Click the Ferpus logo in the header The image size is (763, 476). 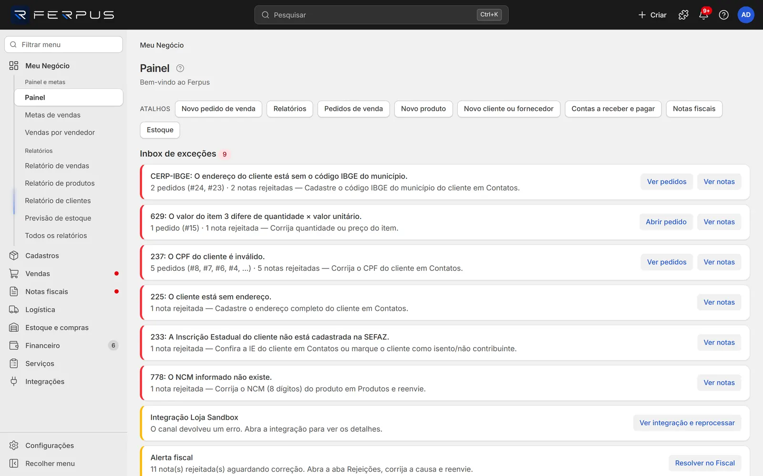point(63,15)
